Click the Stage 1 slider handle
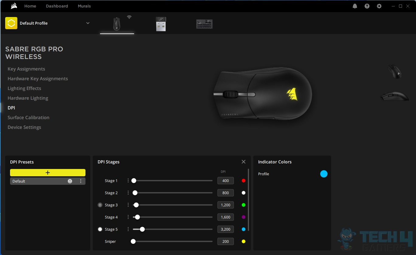This screenshot has height=255, width=416. click(134, 181)
